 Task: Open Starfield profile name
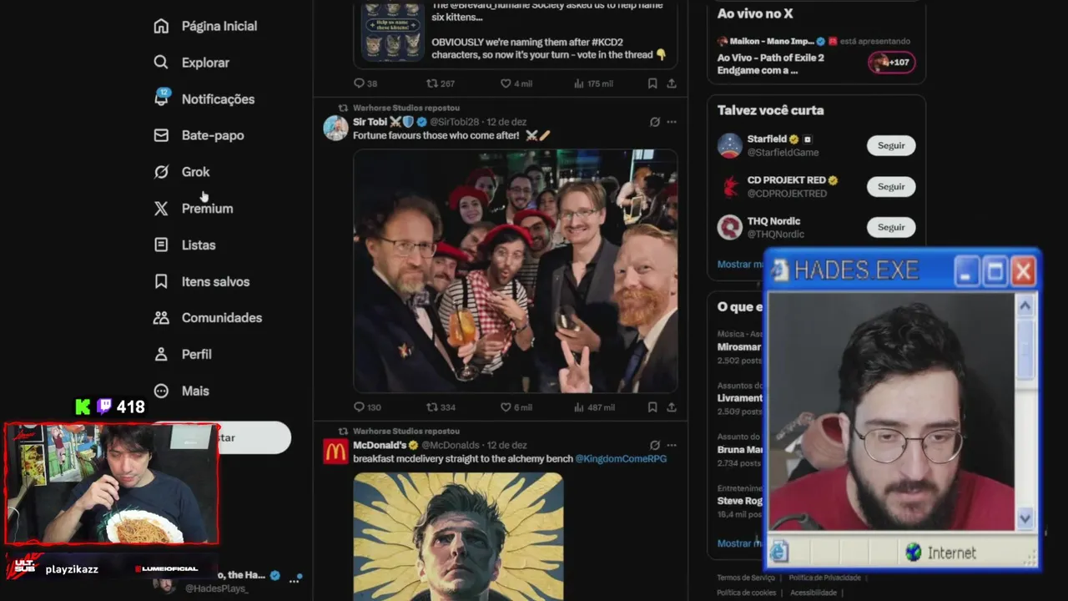coord(767,139)
